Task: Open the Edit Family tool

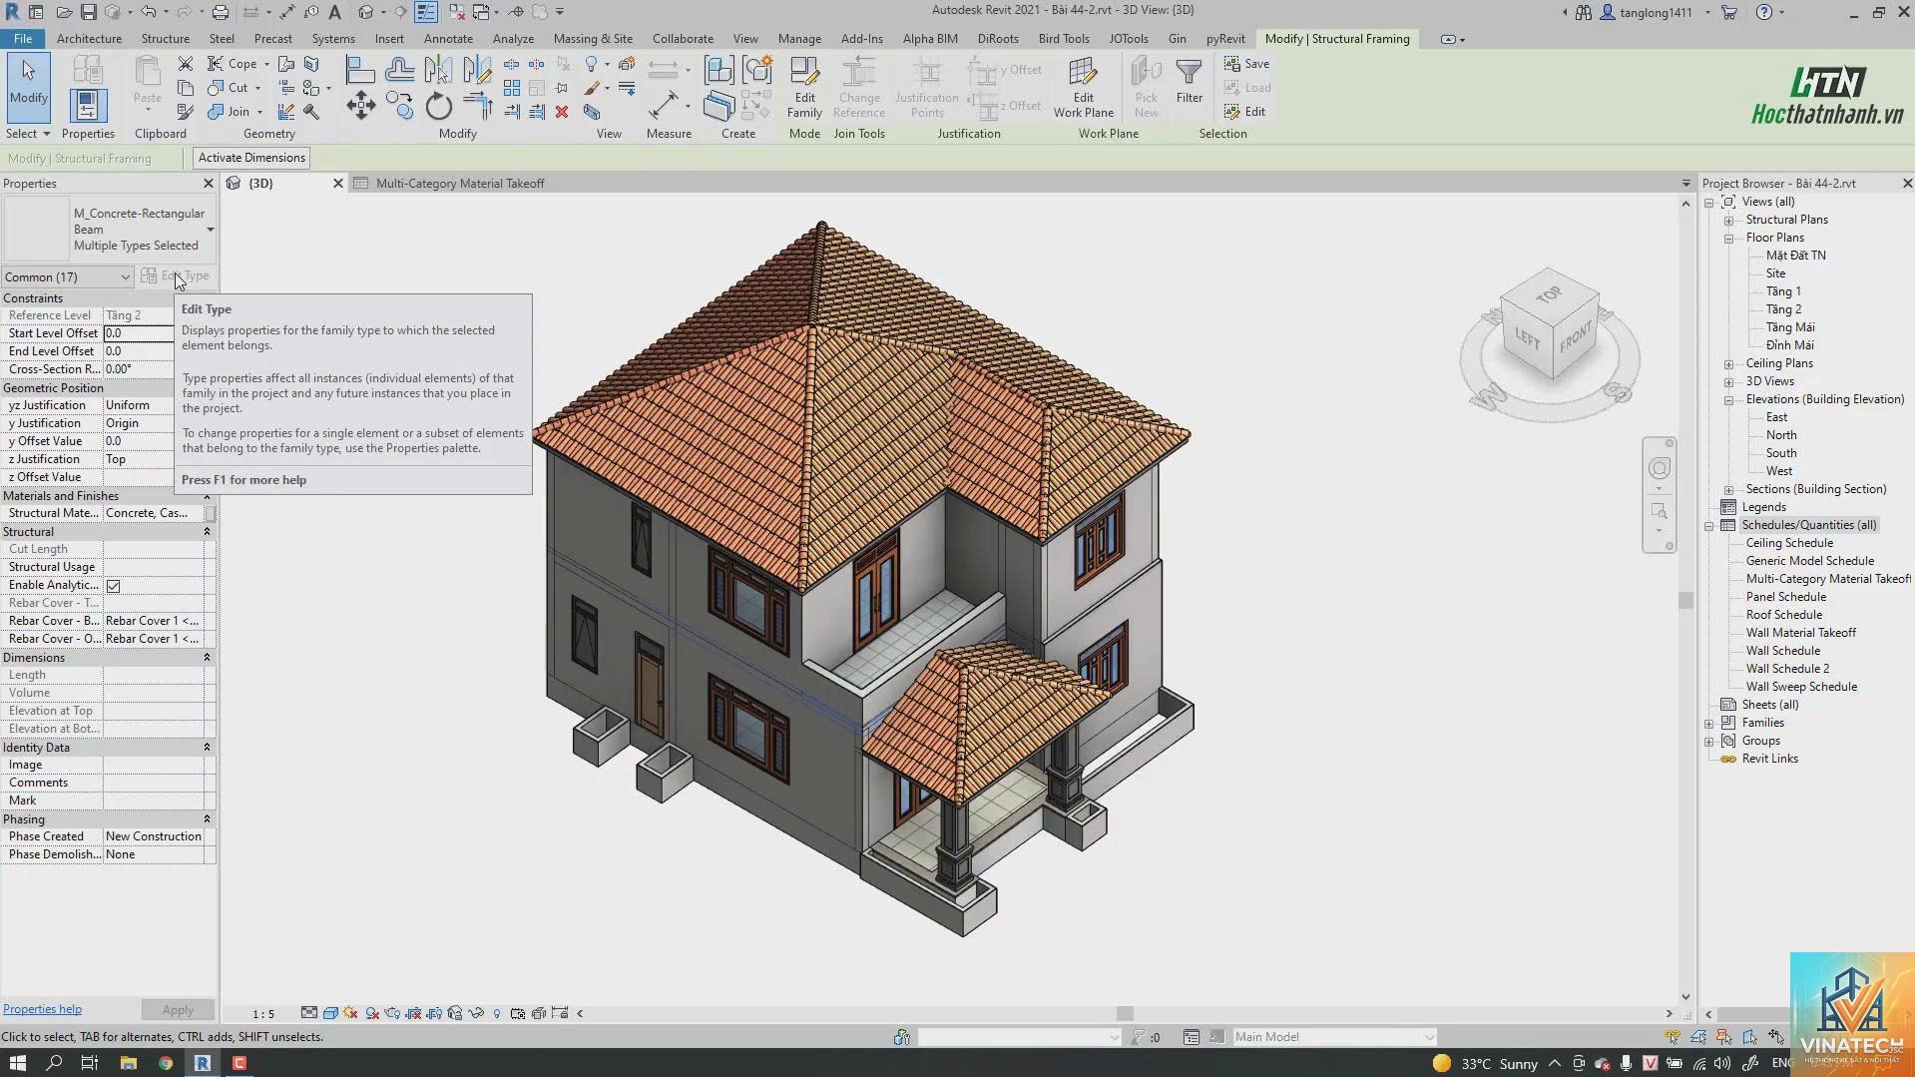Action: (x=804, y=88)
